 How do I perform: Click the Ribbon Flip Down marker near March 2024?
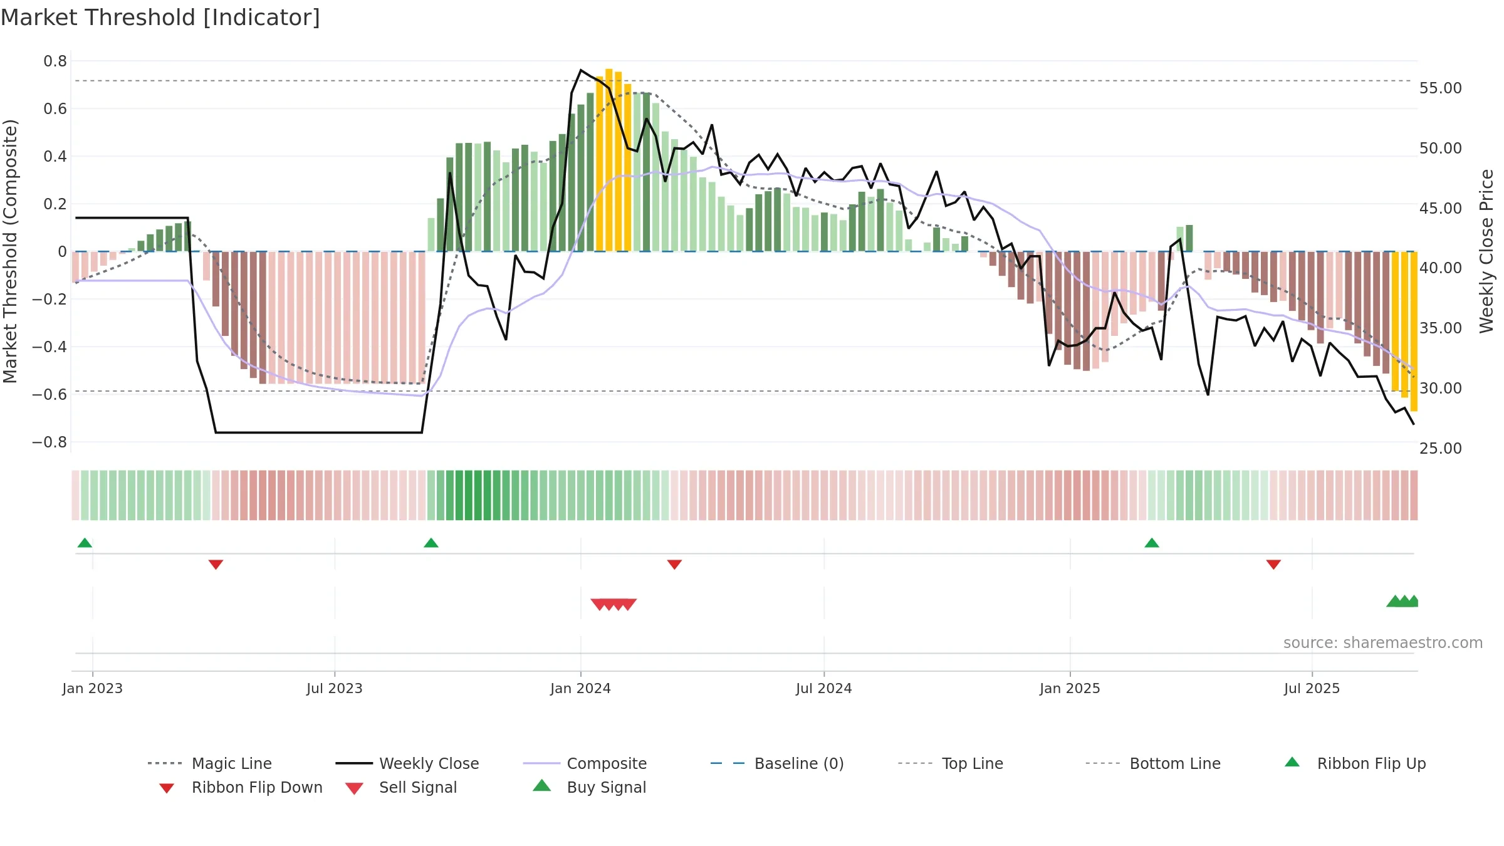click(x=674, y=565)
